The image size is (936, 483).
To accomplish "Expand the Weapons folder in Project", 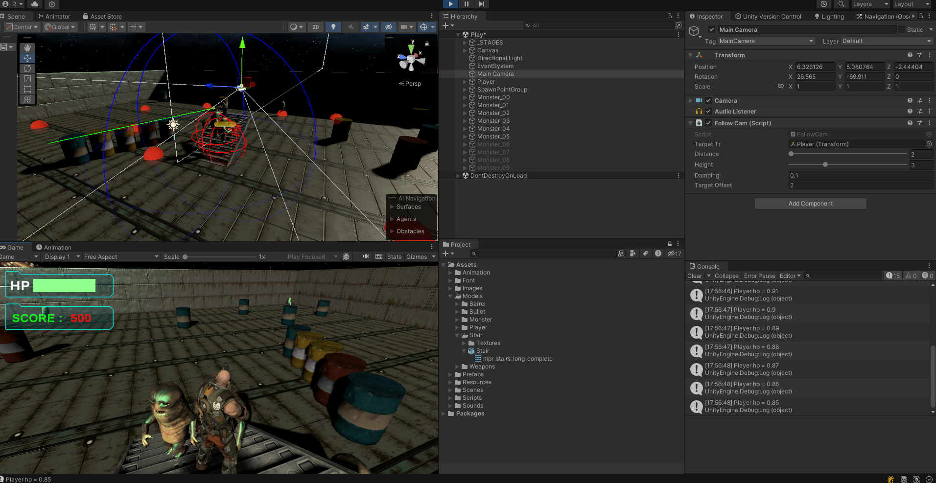I will click(458, 367).
